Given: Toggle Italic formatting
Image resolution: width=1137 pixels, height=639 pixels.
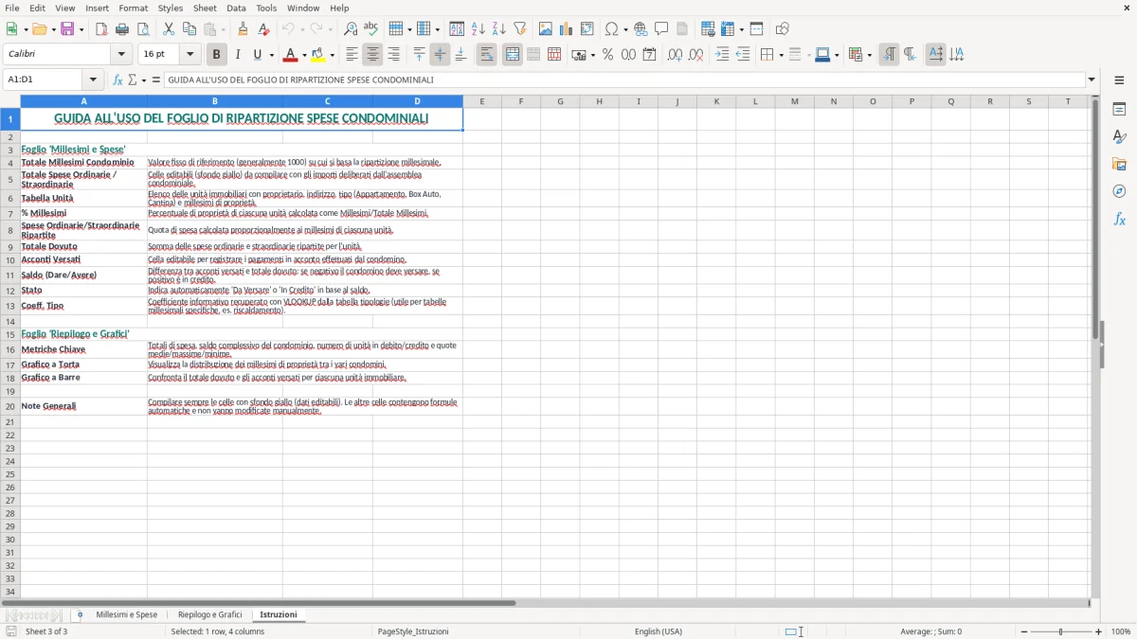Looking at the screenshot, I should coord(237,55).
